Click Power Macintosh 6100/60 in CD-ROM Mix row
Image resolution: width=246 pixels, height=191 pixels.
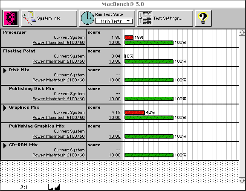[58, 155]
